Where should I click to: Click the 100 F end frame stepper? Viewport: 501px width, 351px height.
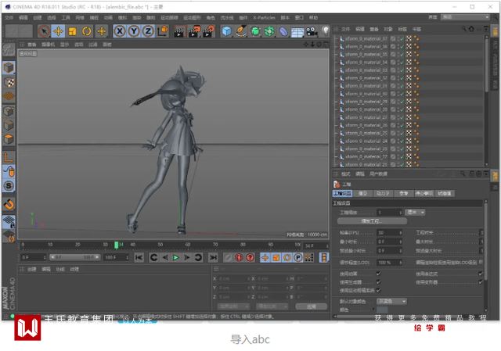click(x=127, y=257)
